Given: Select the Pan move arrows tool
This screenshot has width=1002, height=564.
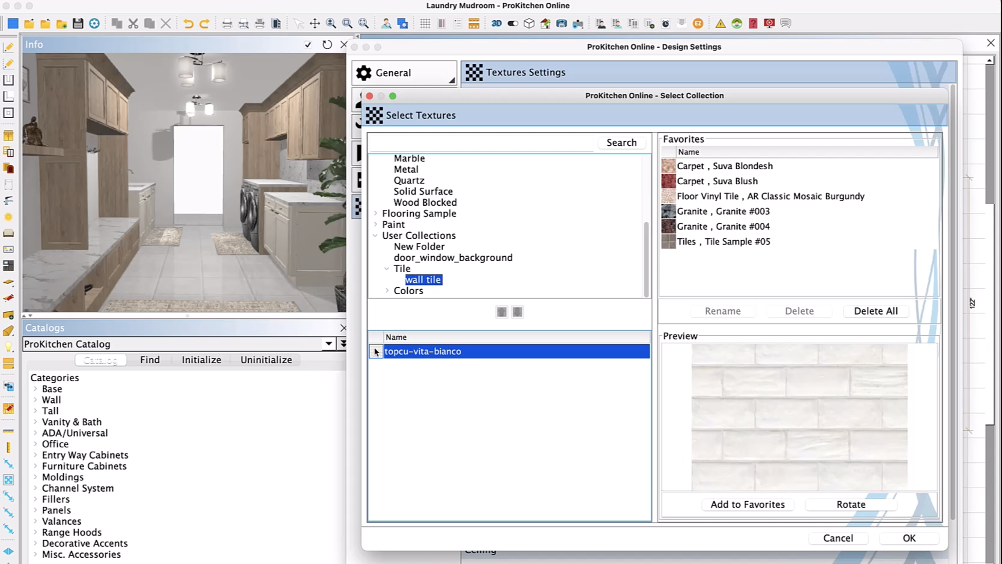Looking at the screenshot, I should (x=314, y=23).
